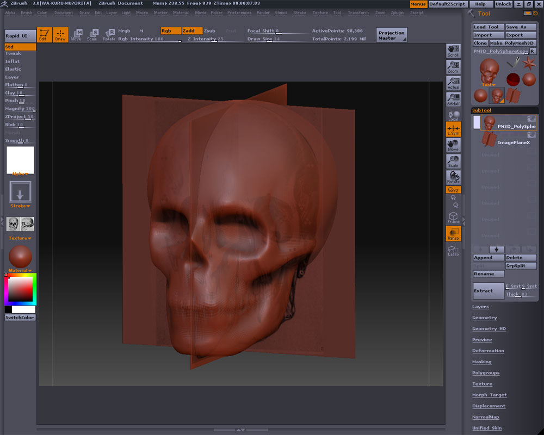Click the Zoom icon in right shelf
The width and height of the screenshot is (544, 435).
pos(453,67)
